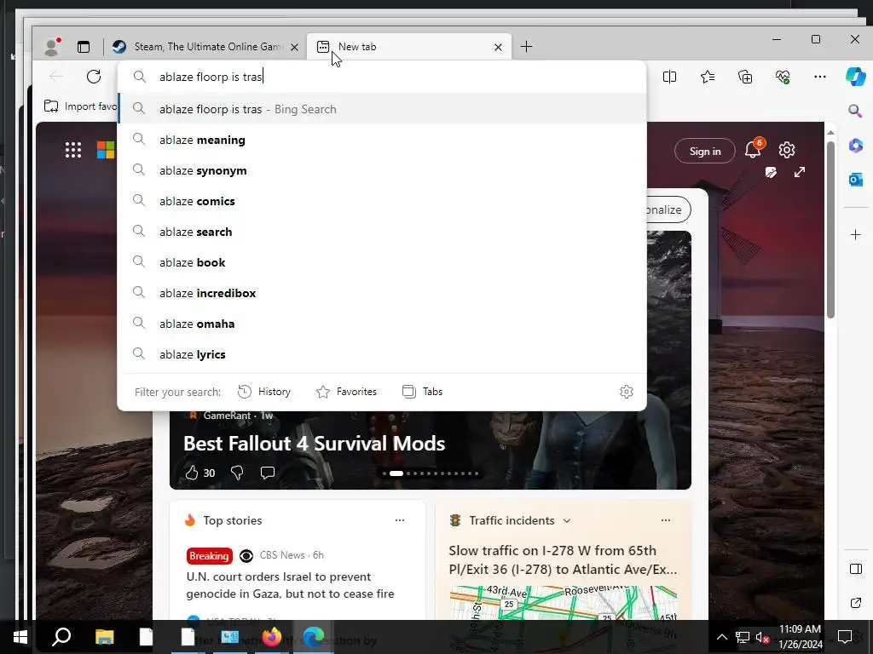Image resolution: width=873 pixels, height=654 pixels.
Task: Click the sidebar search magnifier icon
Action: pos(855,111)
